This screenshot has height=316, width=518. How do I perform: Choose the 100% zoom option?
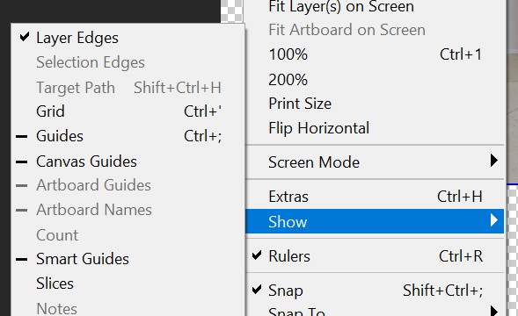[x=375, y=54]
